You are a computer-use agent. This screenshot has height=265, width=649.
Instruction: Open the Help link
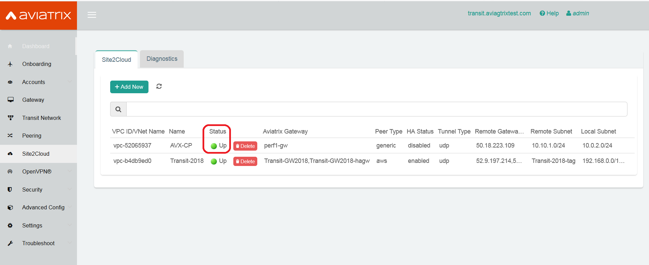tap(549, 13)
